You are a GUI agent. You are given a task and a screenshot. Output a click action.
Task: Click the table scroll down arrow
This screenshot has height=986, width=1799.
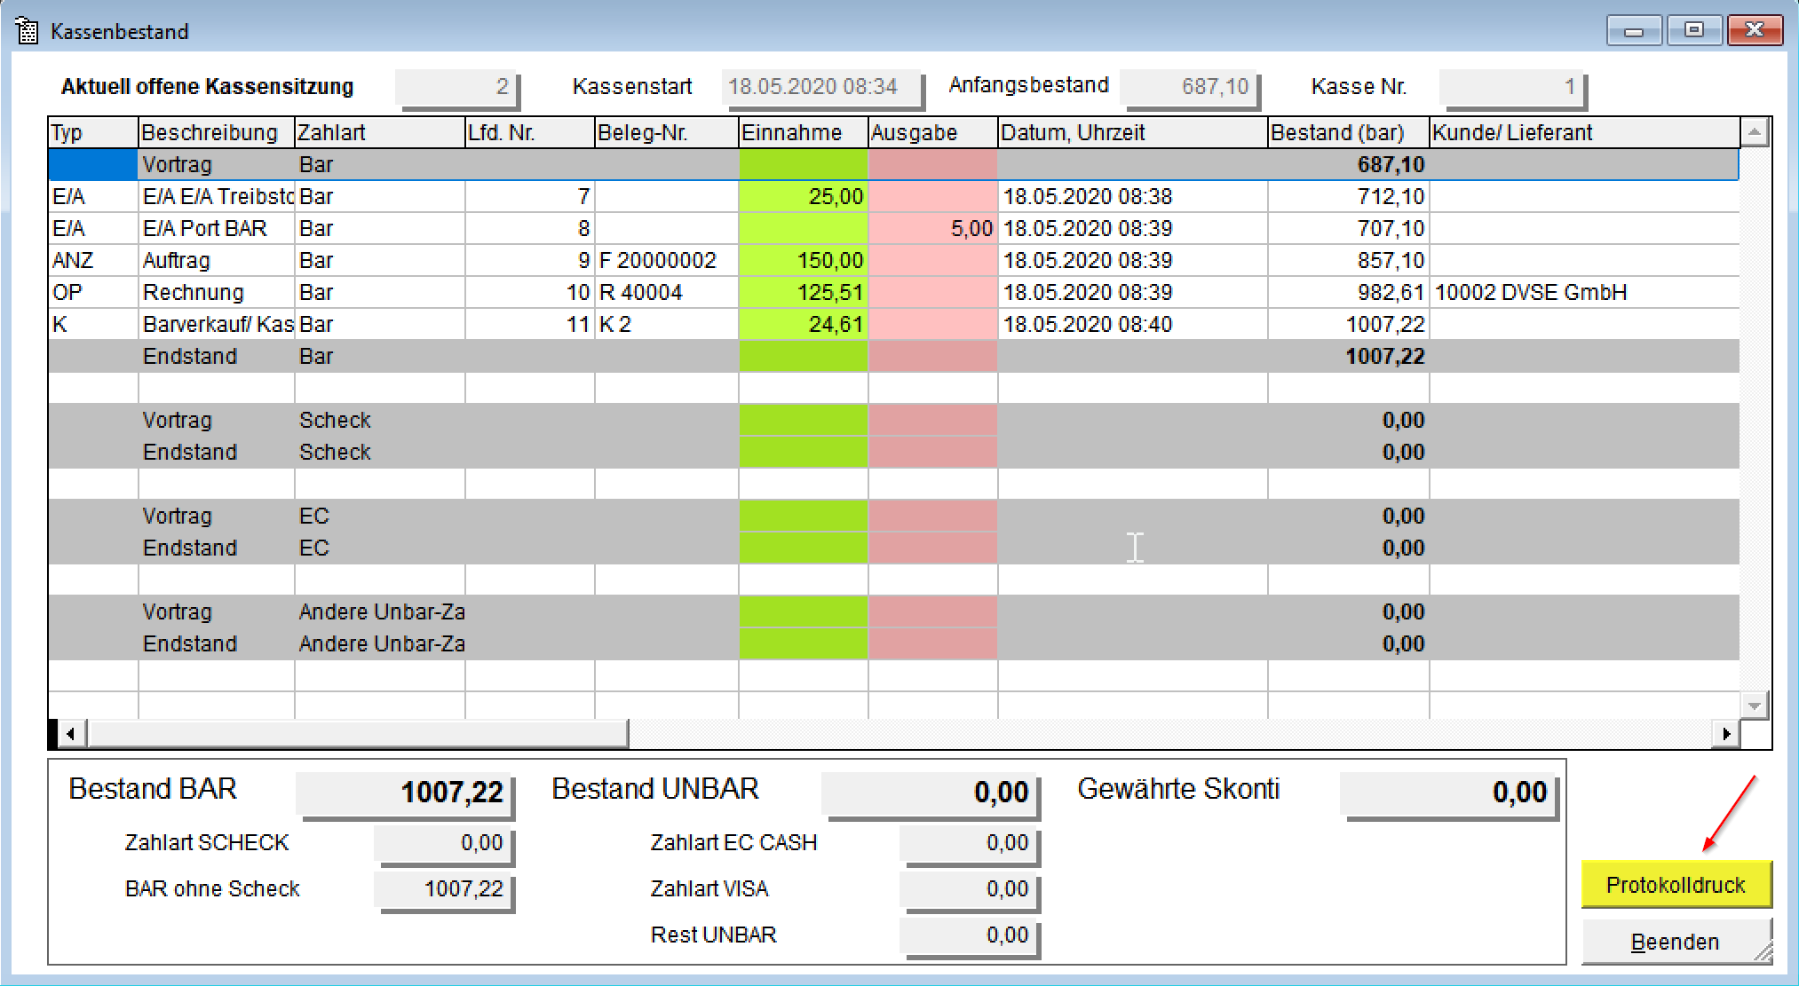[1754, 706]
